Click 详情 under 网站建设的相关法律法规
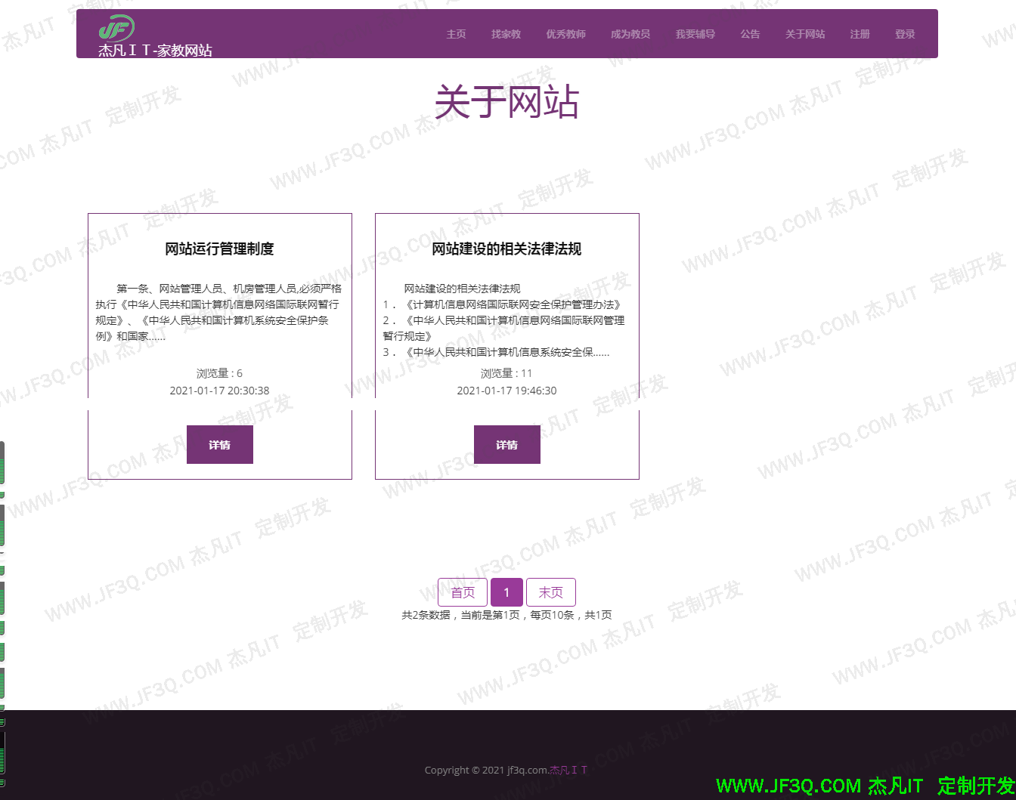 pyautogui.click(x=506, y=444)
